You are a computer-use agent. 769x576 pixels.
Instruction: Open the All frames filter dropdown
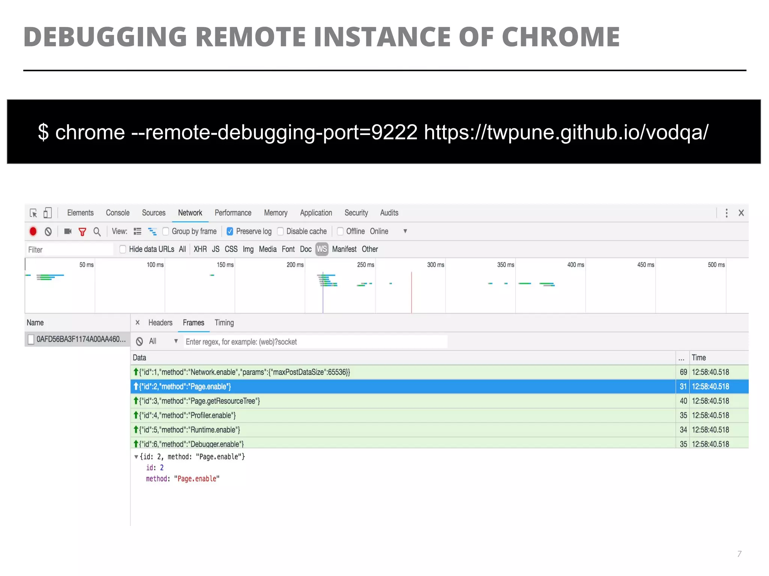tap(163, 341)
